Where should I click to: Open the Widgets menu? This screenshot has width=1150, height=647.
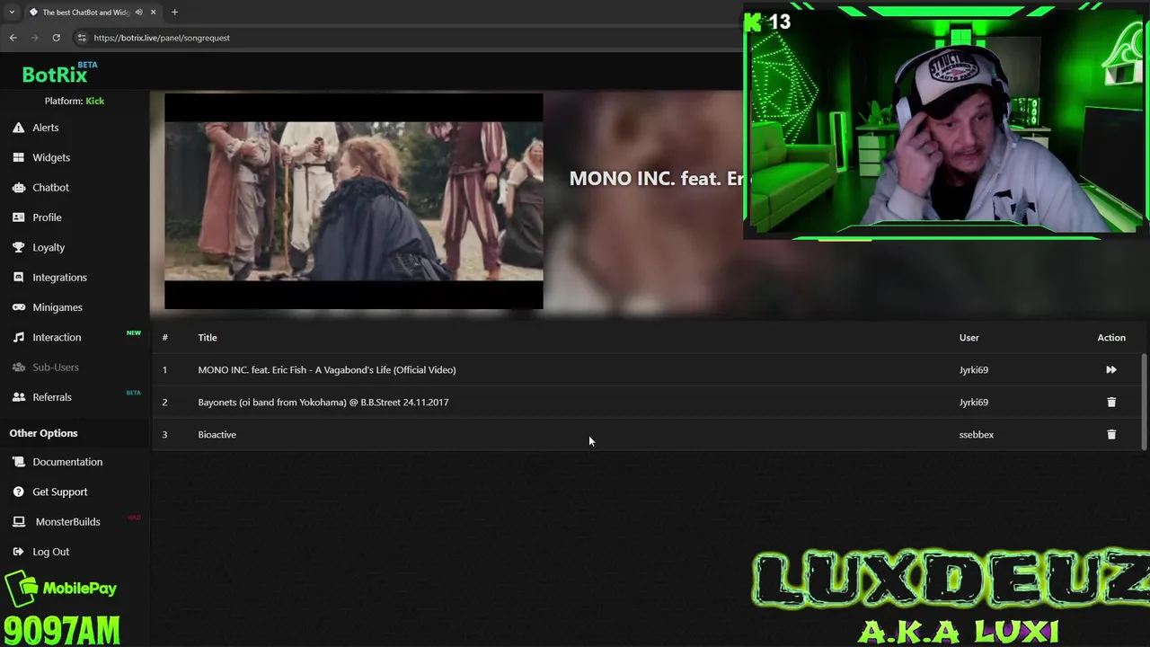pos(51,157)
